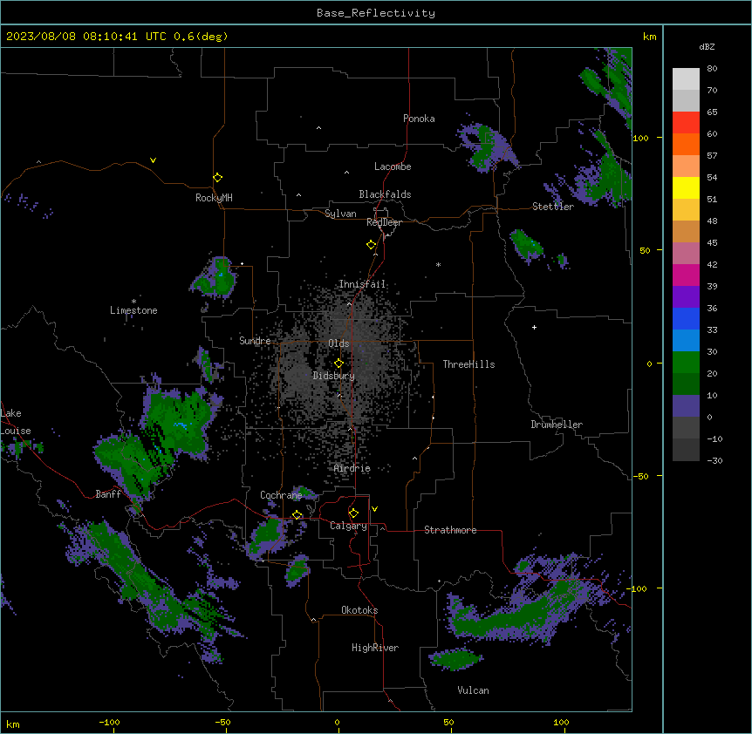The width and height of the screenshot is (752, 734).
Task: Click the Didsbury town label
Action: 334,376
